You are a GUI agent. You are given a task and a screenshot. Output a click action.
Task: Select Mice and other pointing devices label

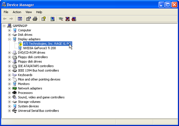[x=39, y=79]
